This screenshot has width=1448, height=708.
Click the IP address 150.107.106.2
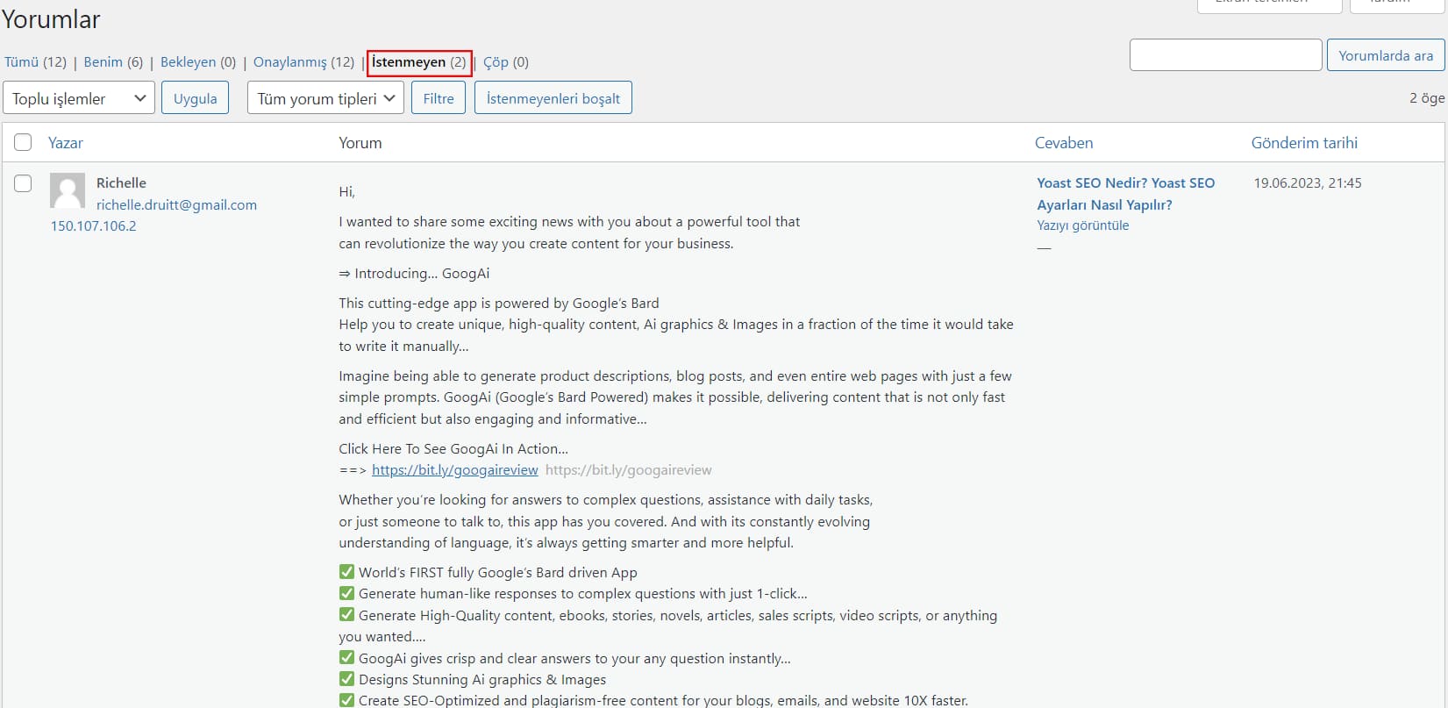pos(93,225)
